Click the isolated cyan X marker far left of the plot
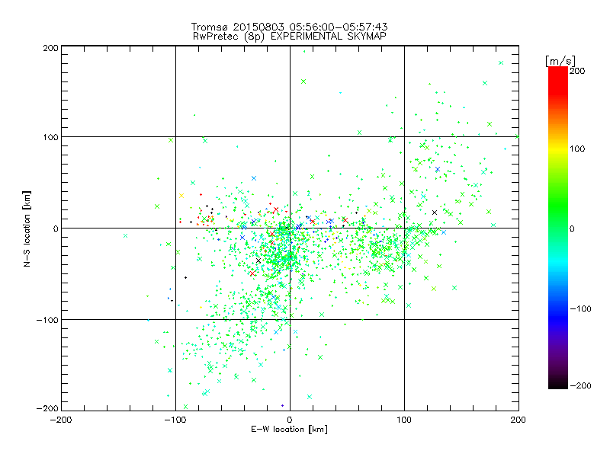Viewport: 610px width, 457px height. point(125,236)
